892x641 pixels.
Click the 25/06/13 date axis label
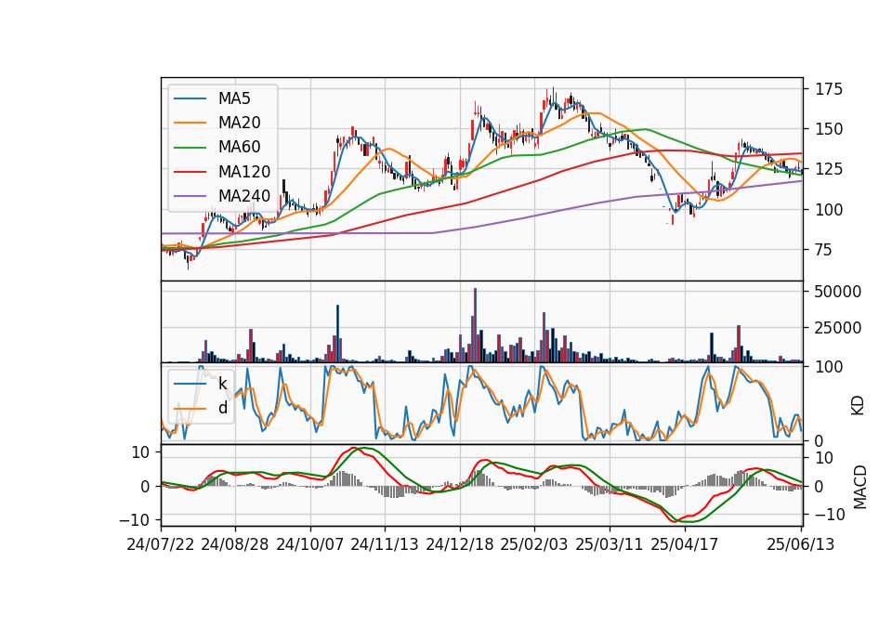tap(801, 544)
